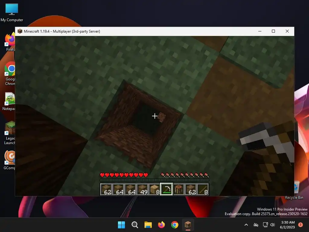Launch Firefox from the taskbar
The image size is (309, 232).
tap(161, 225)
